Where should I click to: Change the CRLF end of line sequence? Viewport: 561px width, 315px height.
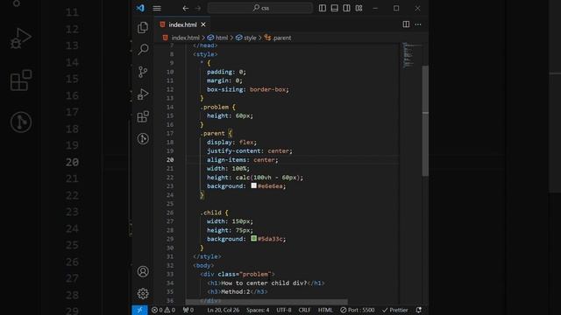tap(304, 310)
